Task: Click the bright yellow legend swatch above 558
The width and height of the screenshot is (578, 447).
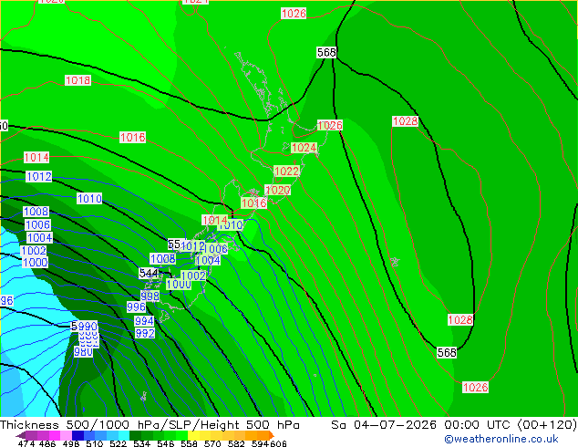Action: point(193,436)
